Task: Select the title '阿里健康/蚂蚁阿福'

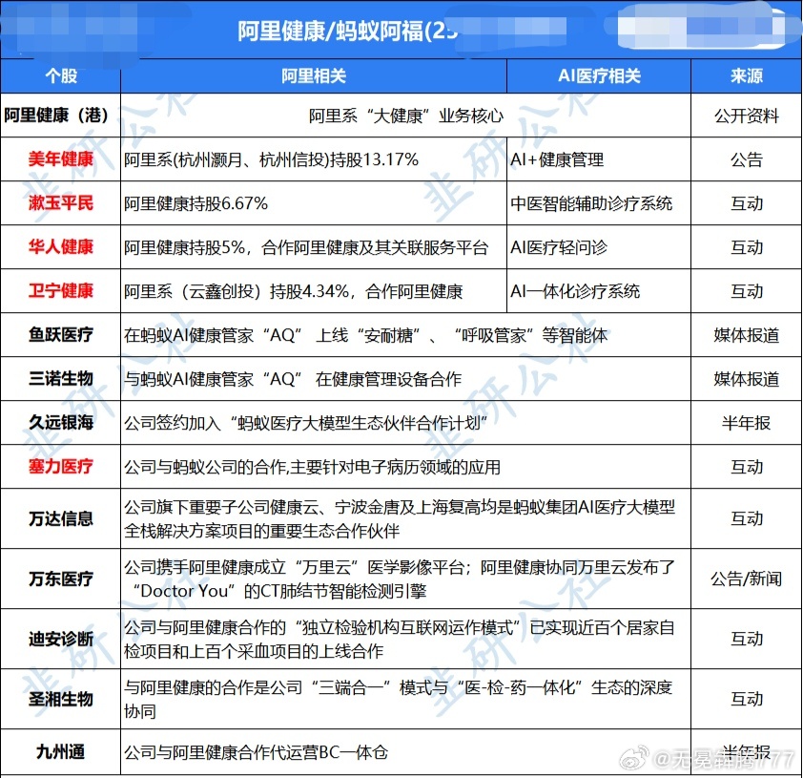Action: click(330, 32)
